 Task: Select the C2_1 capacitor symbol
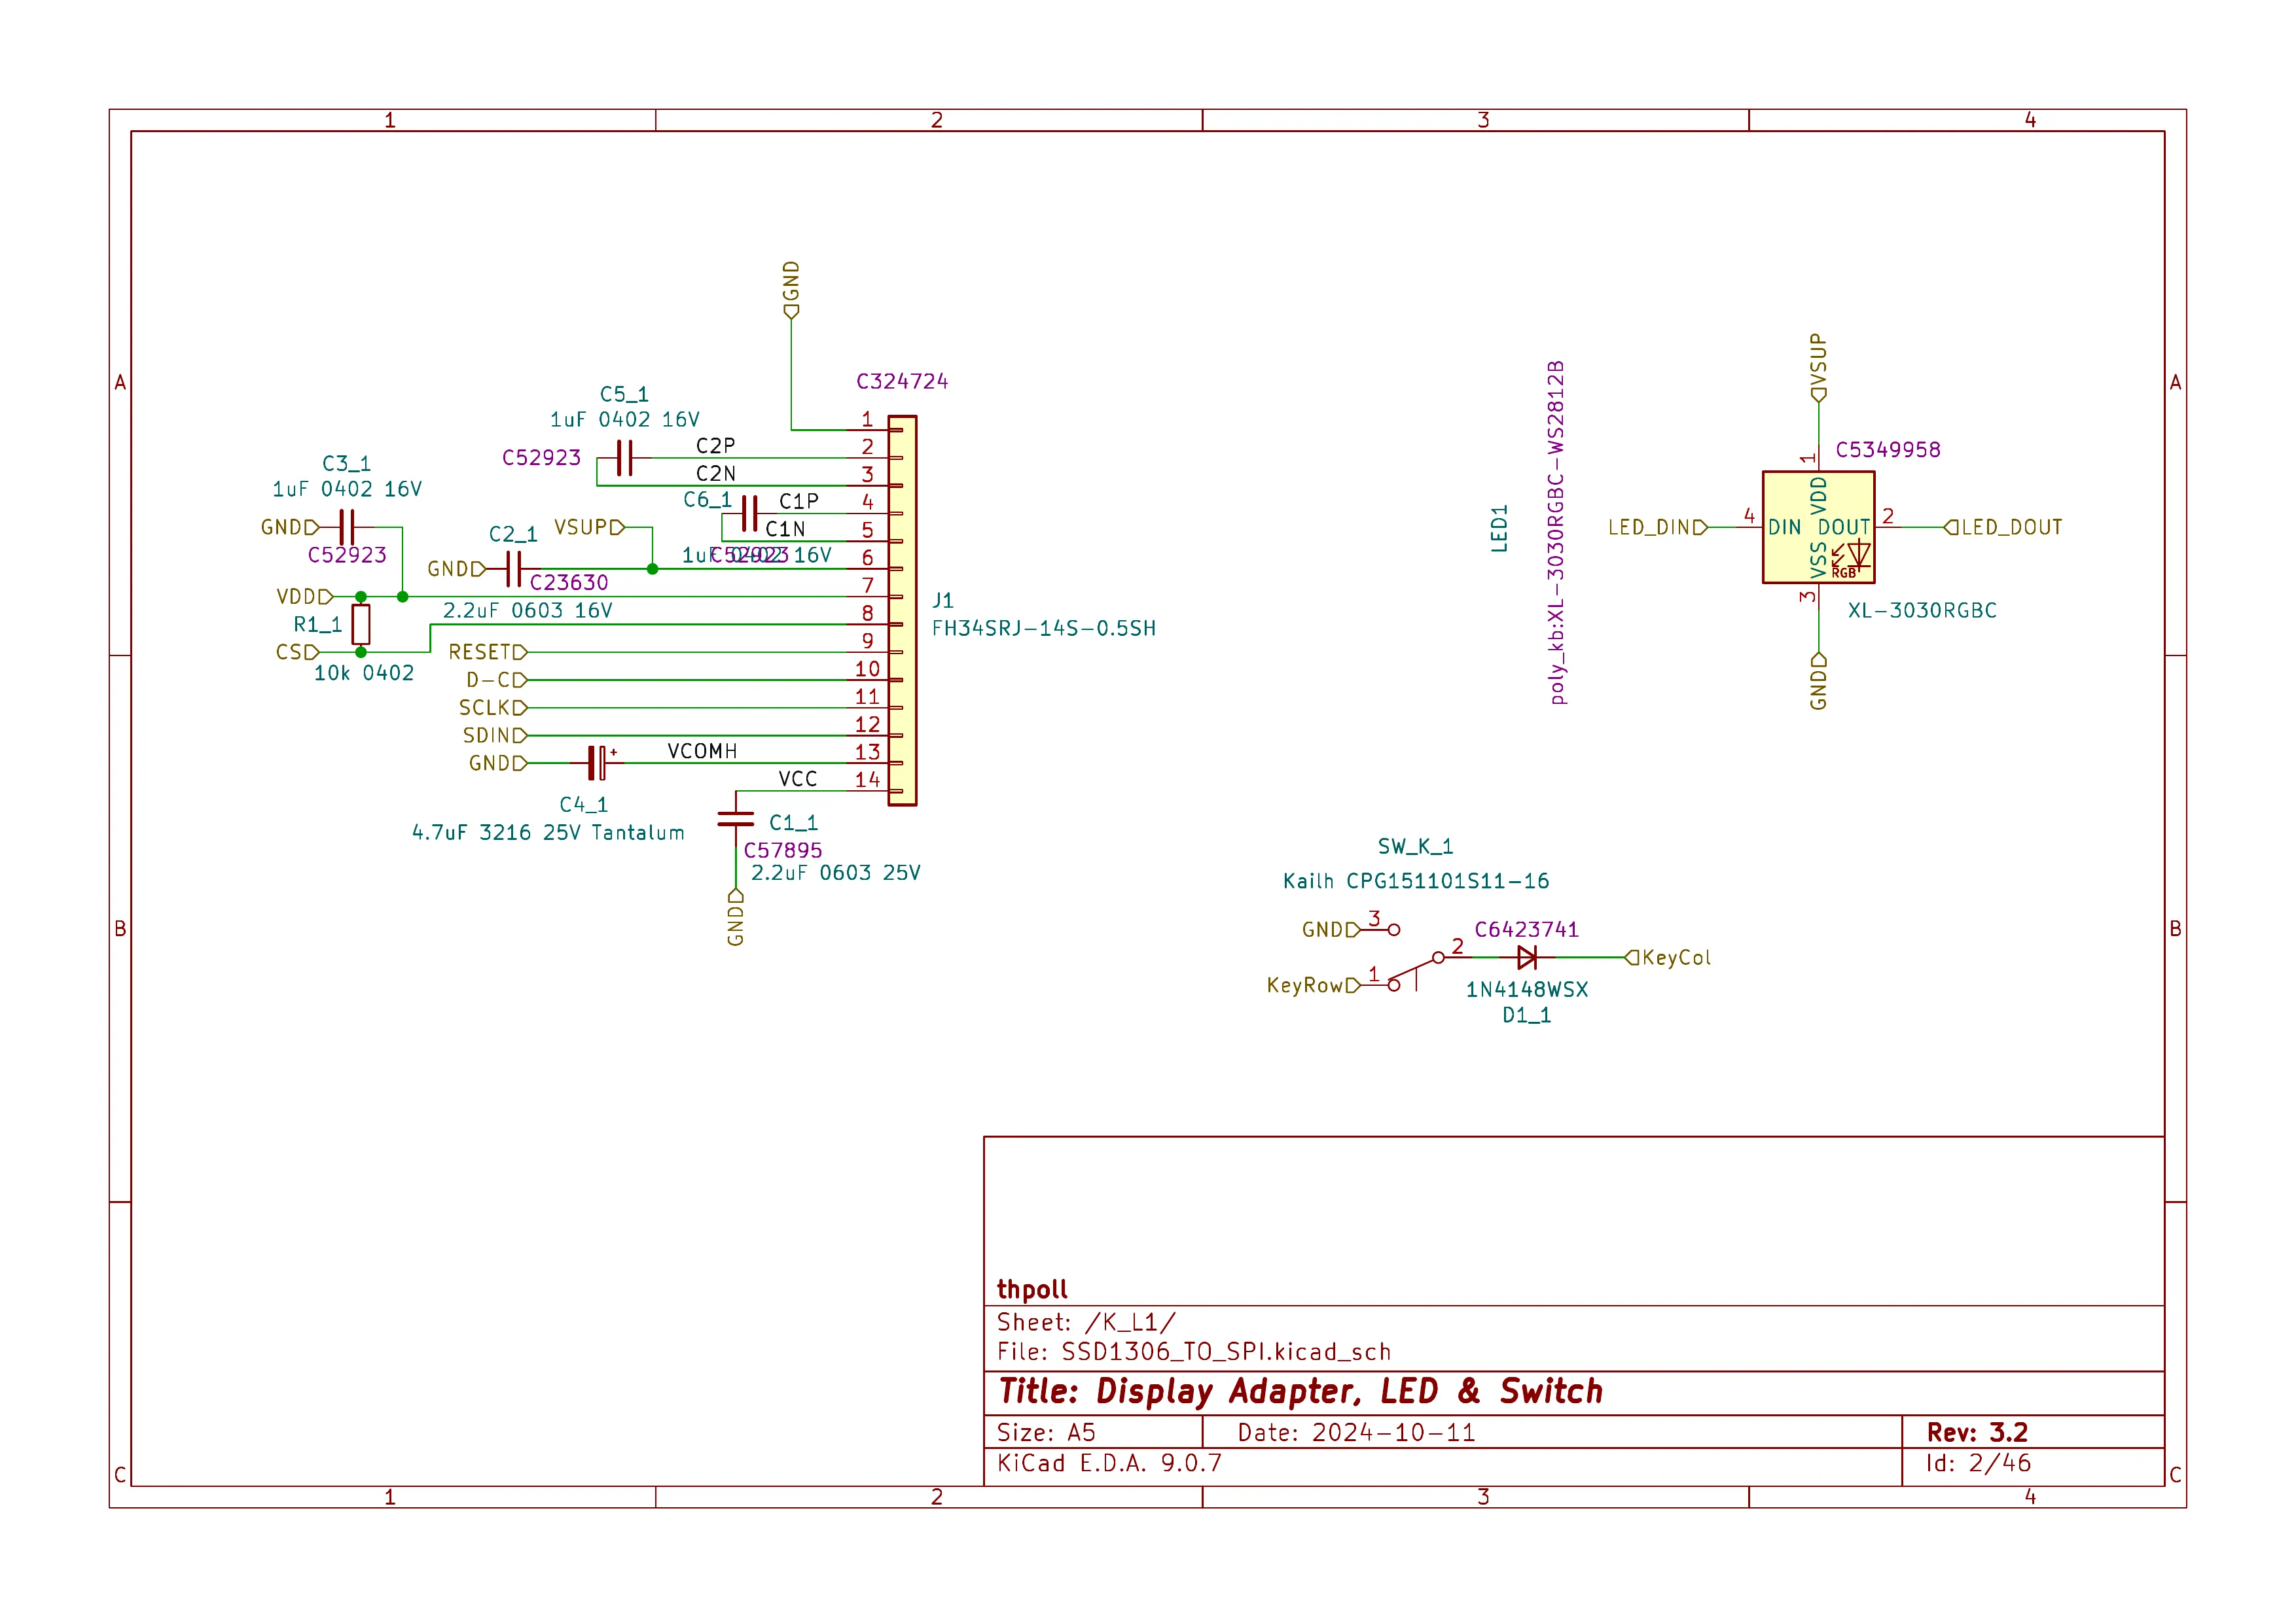point(514,568)
